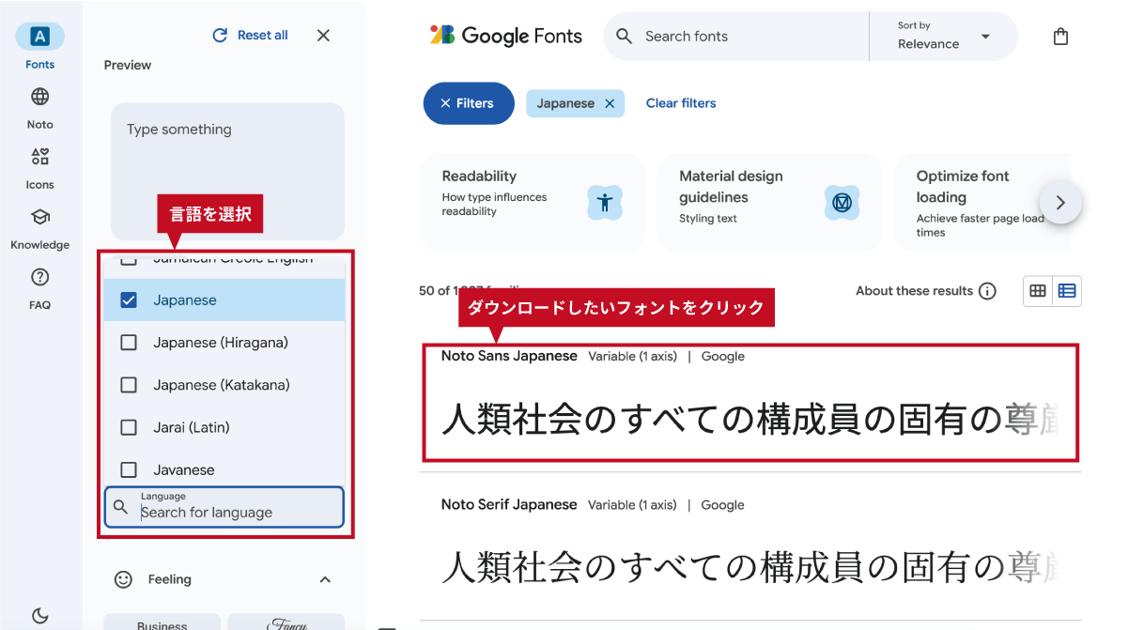Image resolution: width=1128 pixels, height=630 pixels.
Task: Select the Fonts tab in sidebar
Action: [39, 38]
